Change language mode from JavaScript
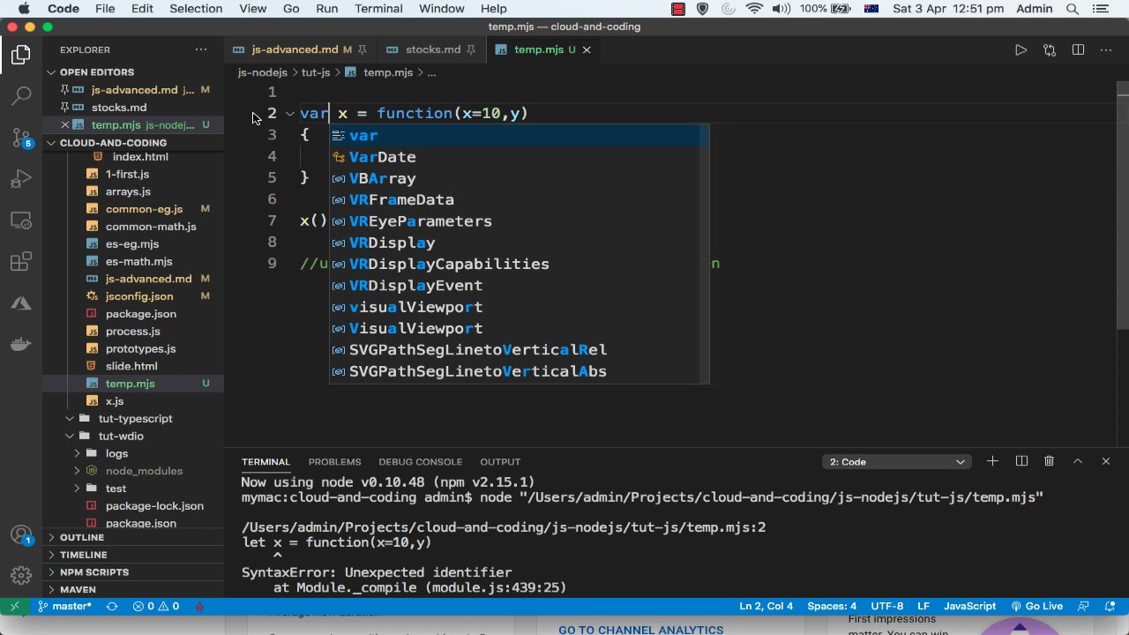The height and width of the screenshot is (635, 1129). [969, 606]
